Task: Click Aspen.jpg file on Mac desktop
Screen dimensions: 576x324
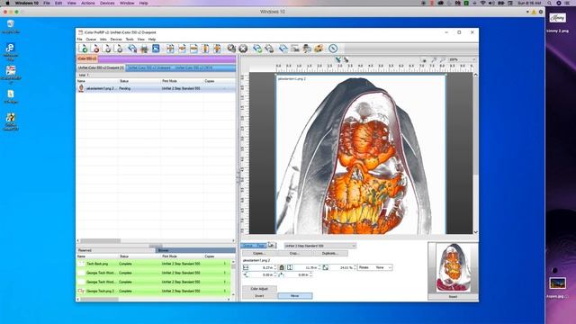Action: [558, 287]
